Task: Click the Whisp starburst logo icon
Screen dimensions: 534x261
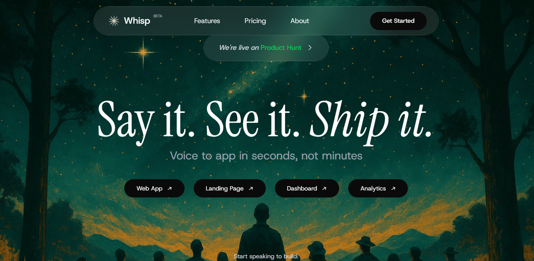Action: (x=114, y=21)
